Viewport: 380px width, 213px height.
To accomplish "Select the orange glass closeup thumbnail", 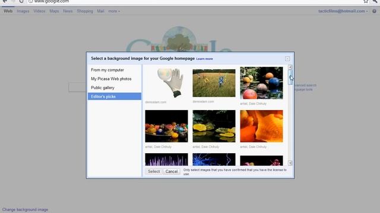I will pyautogui.click(x=261, y=126).
